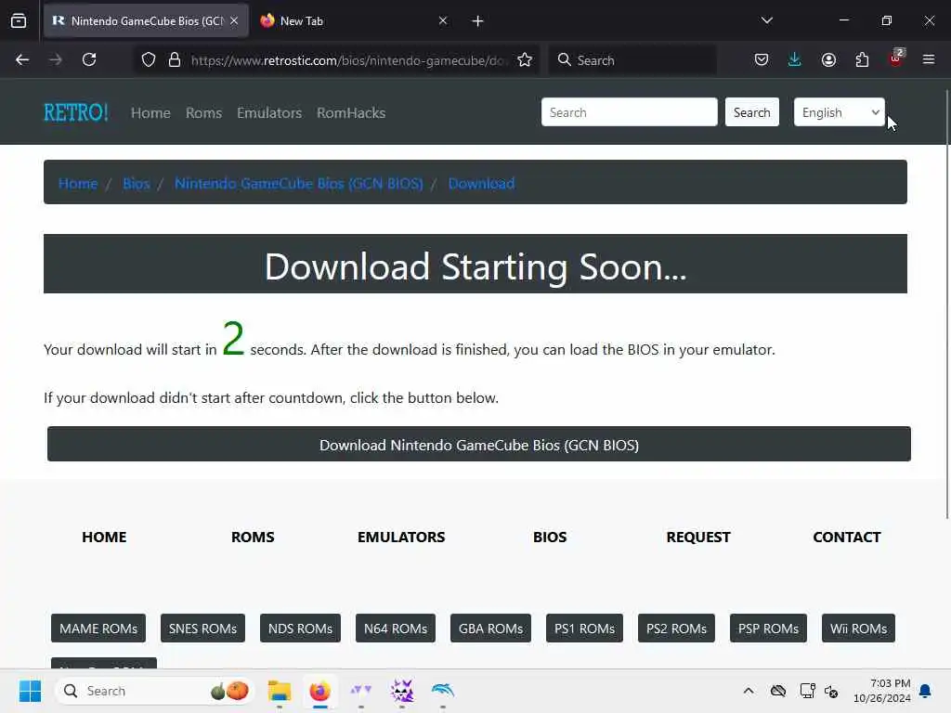Click the Windows taskbar search box

pyautogui.click(x=153, y=691)
